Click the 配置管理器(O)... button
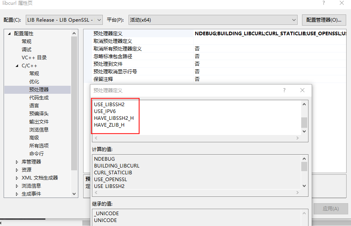Image resolution: width=351 pixels, height=226 pixels. pos(324,20)
